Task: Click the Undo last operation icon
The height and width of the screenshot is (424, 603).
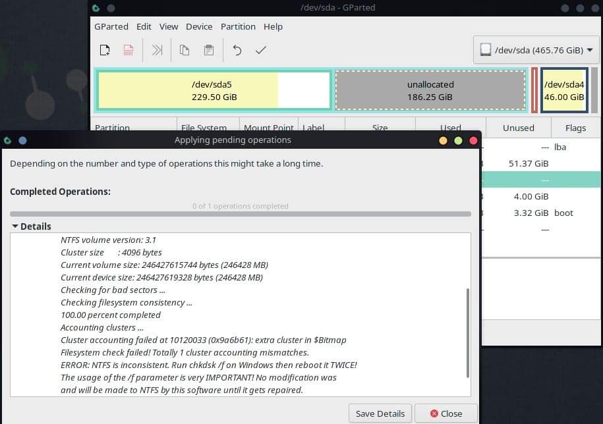Action: click(x=237, y=49)
